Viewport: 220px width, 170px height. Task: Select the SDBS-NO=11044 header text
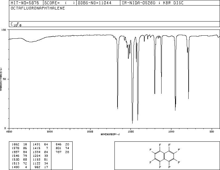(94, 3)
